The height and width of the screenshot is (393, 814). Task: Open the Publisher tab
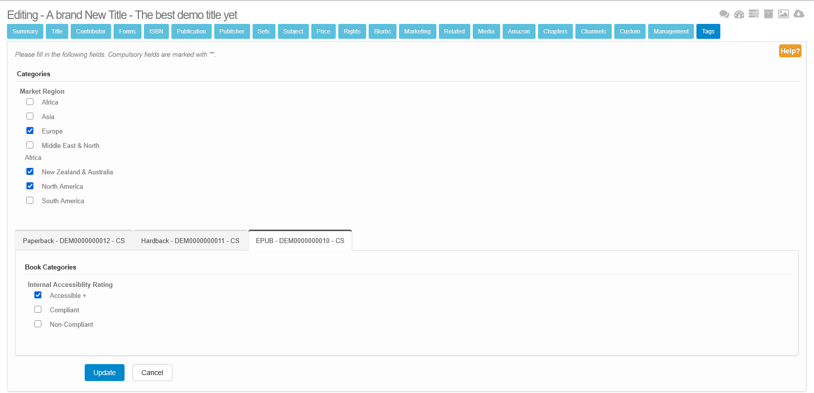pos(232,31)
